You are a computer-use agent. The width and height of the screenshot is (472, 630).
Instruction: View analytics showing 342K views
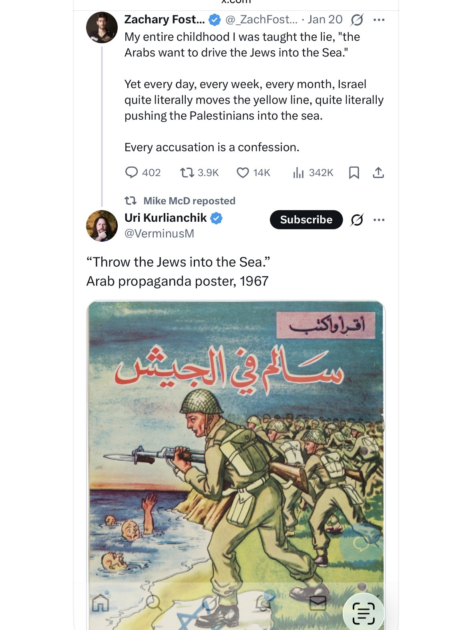pyautogui.click(x=299, y=173)
